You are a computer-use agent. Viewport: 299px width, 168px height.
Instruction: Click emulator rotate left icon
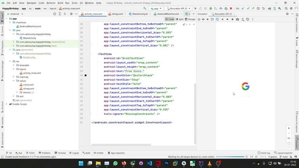click(x=212, y=19)
